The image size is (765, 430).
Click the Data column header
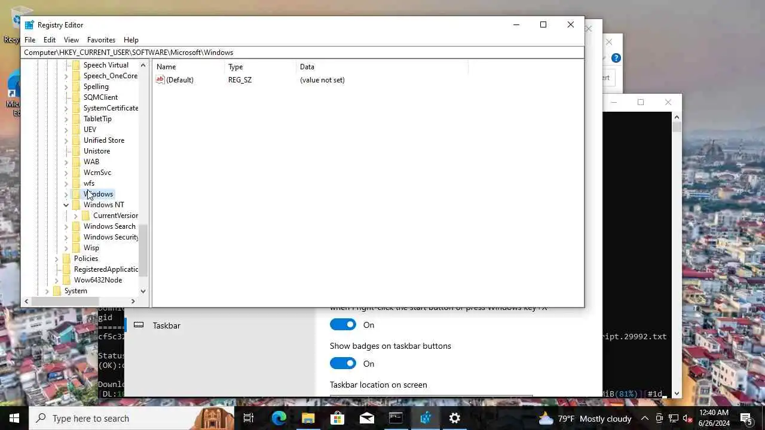(x=382, y=67)
